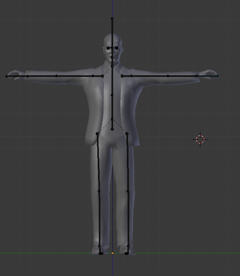
Task: Select the large pelvis bone end at the spine's bottom
Action: tap(112, 129)
